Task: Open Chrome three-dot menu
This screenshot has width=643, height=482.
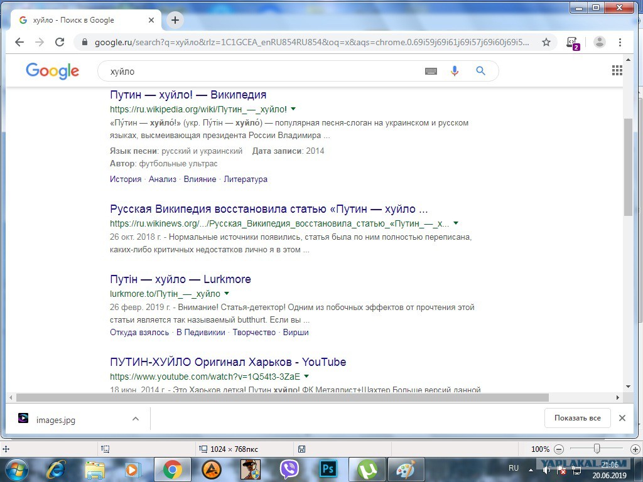Action: pyautogui.click(x=620, y=42)
